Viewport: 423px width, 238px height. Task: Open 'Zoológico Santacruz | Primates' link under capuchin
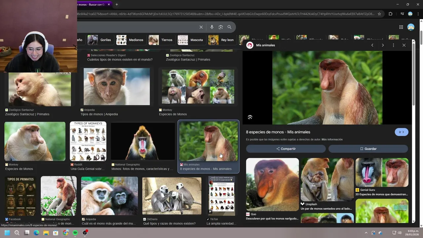tap(27, 114)
